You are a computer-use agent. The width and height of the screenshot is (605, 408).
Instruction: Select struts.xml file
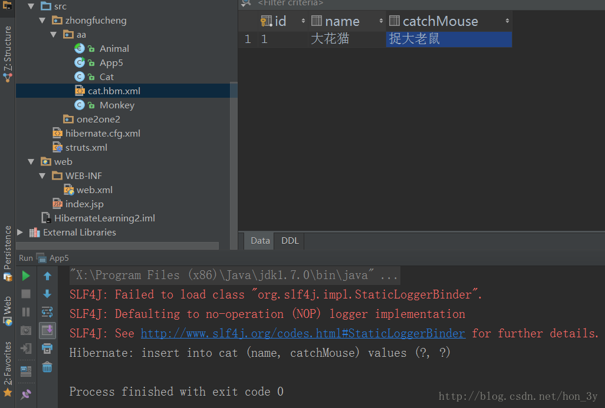[x=86, y=148]
